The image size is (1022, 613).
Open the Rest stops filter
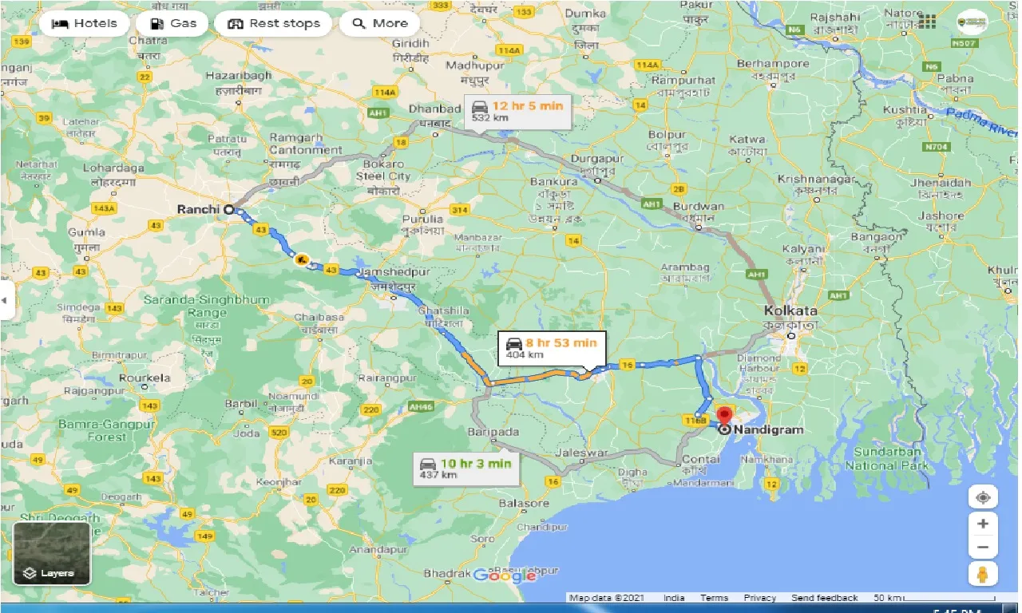coord(274,23)
